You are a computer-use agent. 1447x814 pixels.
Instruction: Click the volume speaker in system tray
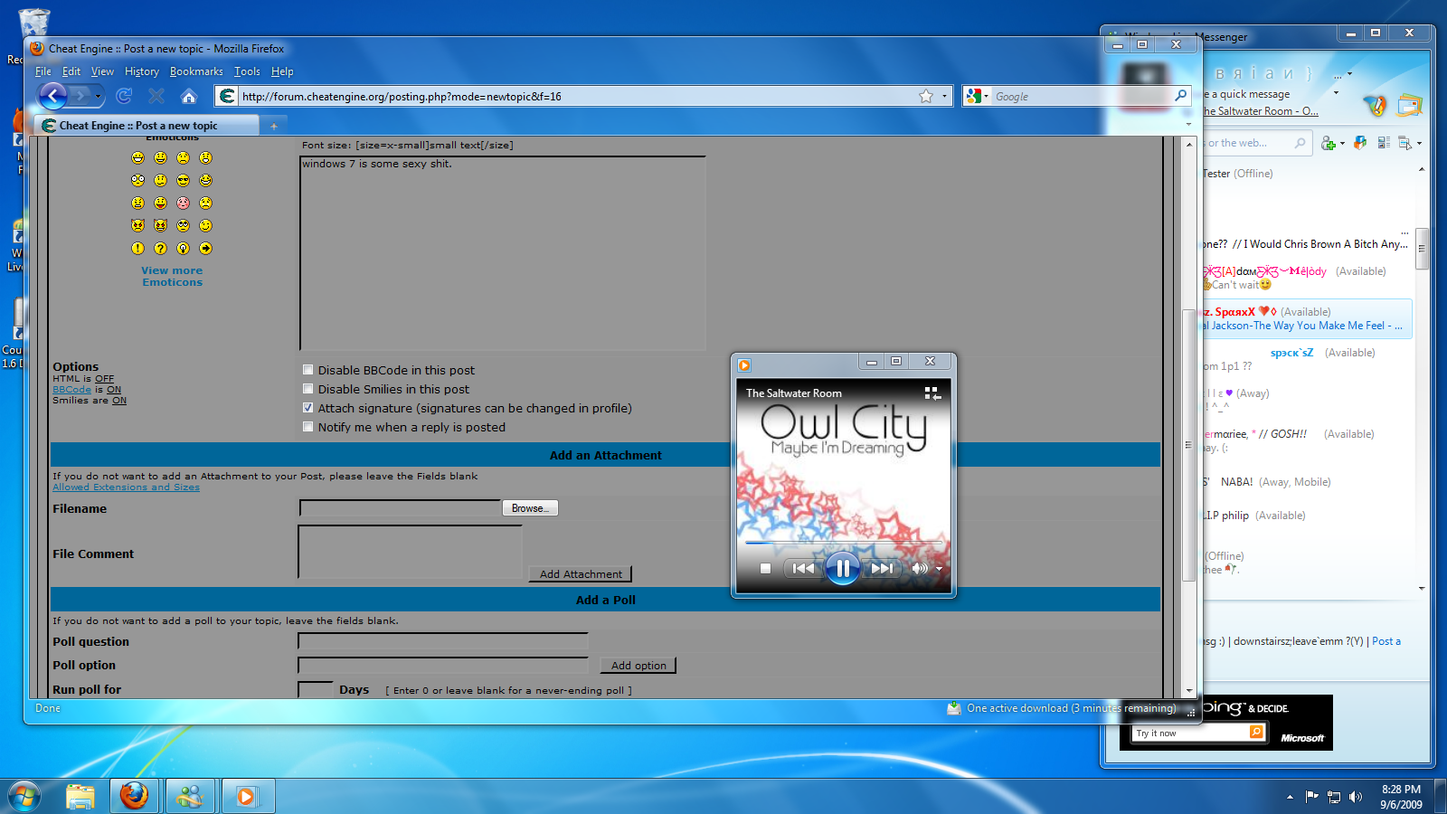coord(1355,797)
